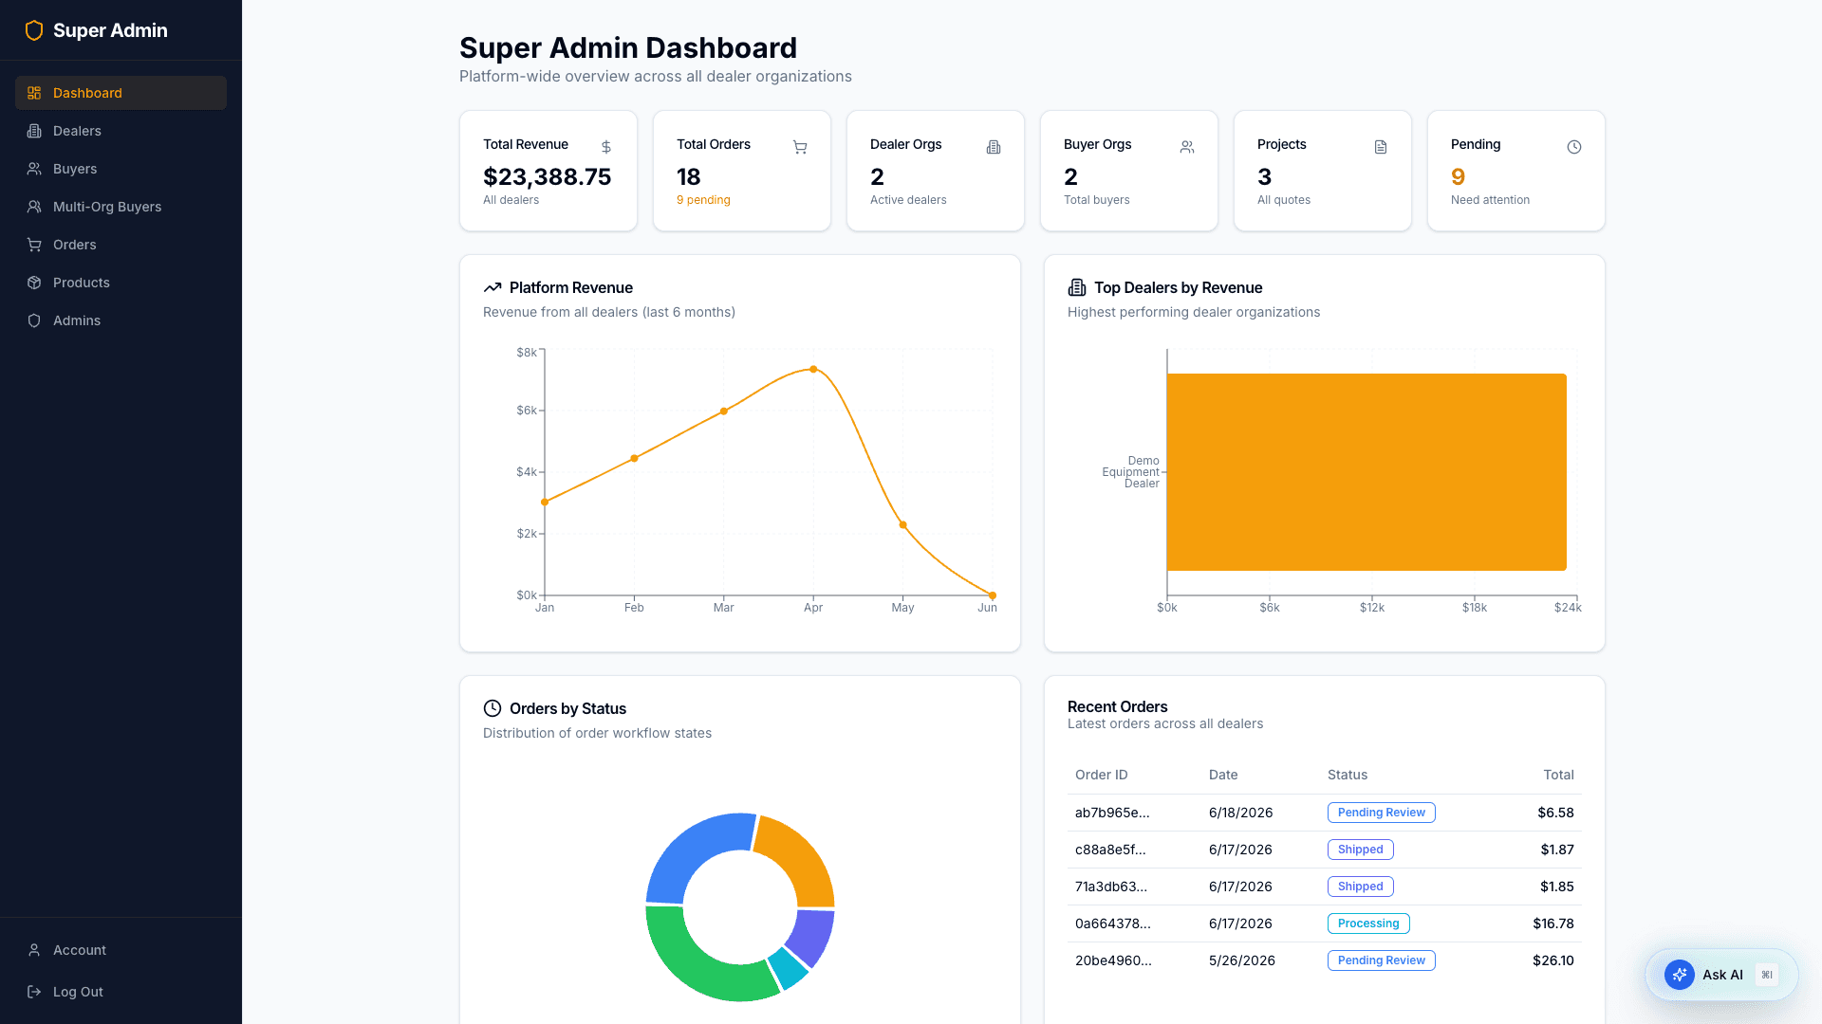1822x1024 pixels.
Task: Click the orange 9 on Pending card
Action: [x=1458, y=177]
